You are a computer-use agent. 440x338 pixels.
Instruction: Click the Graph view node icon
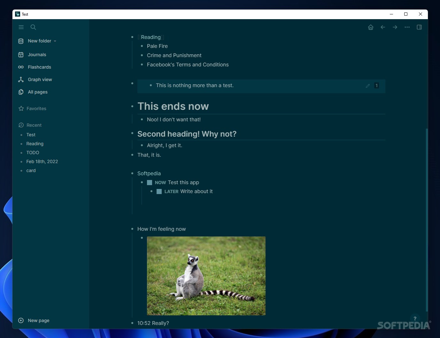[x=21, y=79]
